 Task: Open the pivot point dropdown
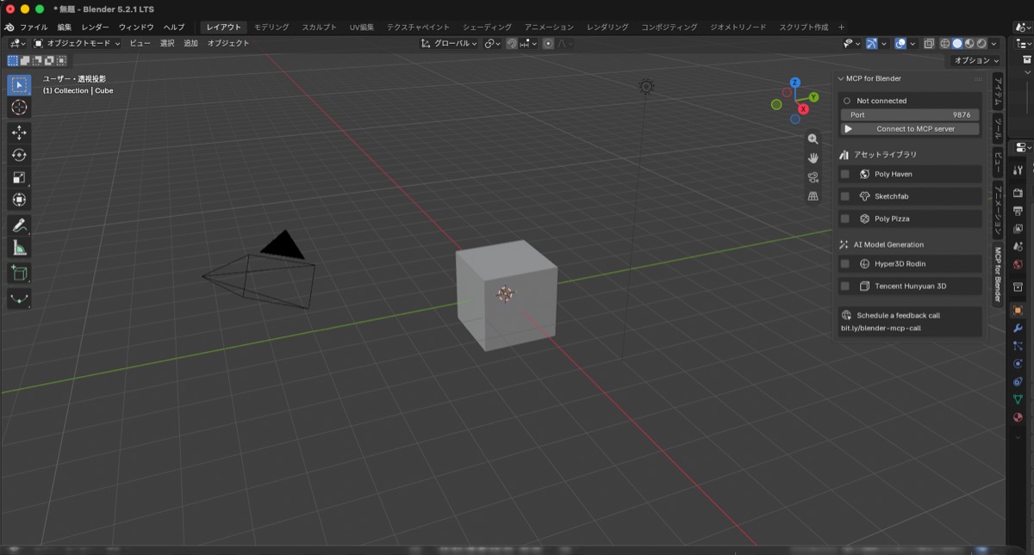tap(492, 43)
